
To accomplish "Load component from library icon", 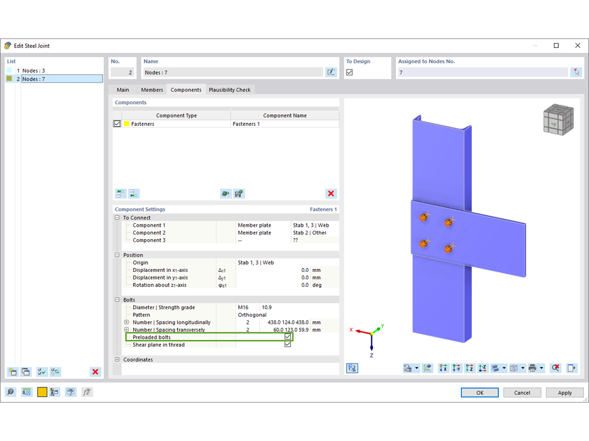I will coord(225,193).
